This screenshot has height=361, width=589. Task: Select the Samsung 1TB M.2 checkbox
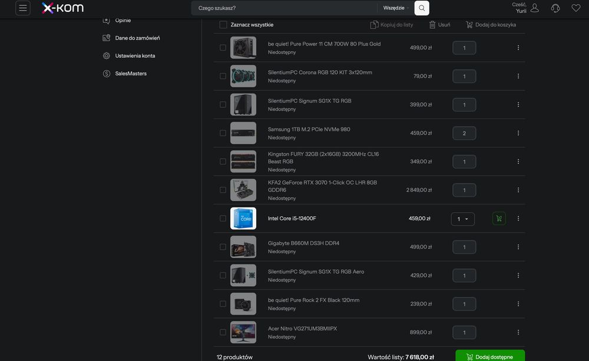(x=223, y=133)
